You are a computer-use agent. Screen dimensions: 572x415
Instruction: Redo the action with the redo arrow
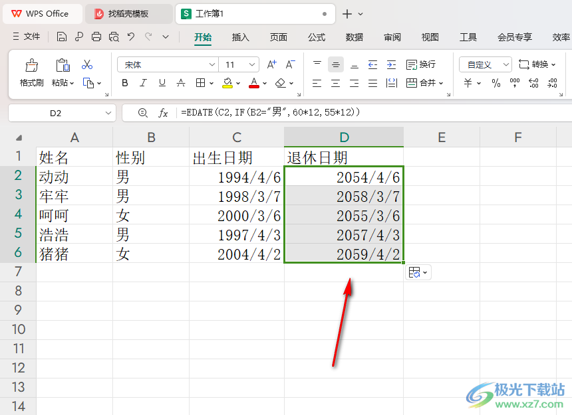(148, 37)
